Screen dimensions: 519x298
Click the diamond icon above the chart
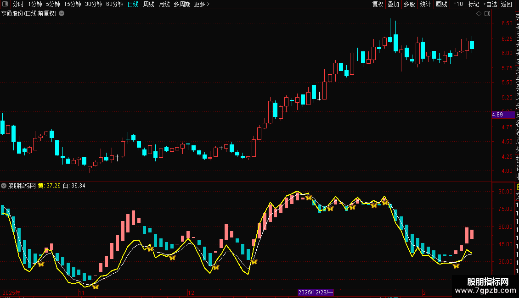coord(479,14)
